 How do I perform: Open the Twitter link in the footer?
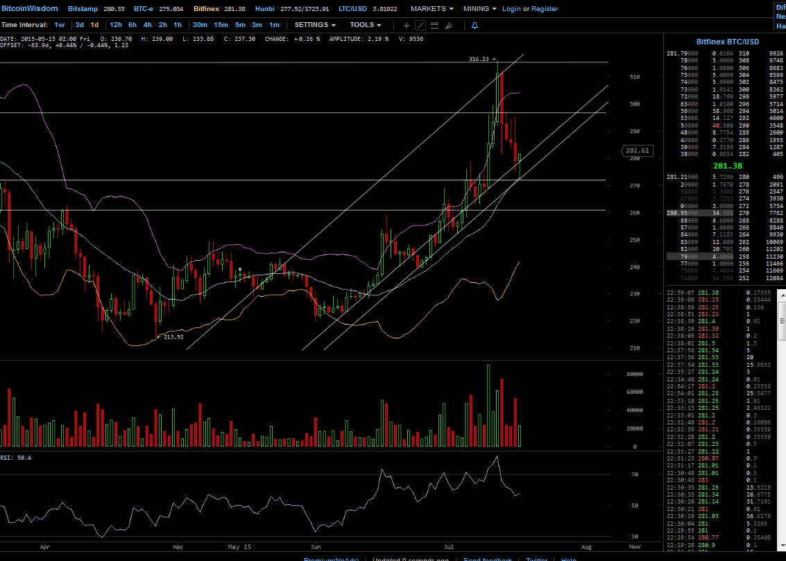click(x=536, y=559)
